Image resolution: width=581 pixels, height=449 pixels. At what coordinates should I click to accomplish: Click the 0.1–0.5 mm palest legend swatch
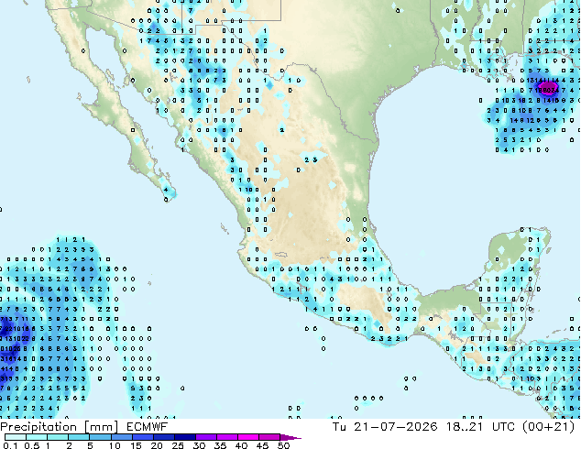coord(16,437)
